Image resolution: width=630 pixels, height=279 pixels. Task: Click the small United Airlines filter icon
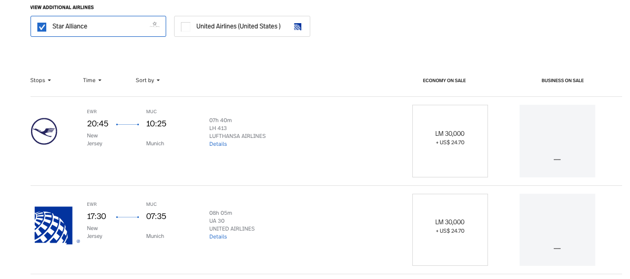pyautogui.click(x=298, y=26)
